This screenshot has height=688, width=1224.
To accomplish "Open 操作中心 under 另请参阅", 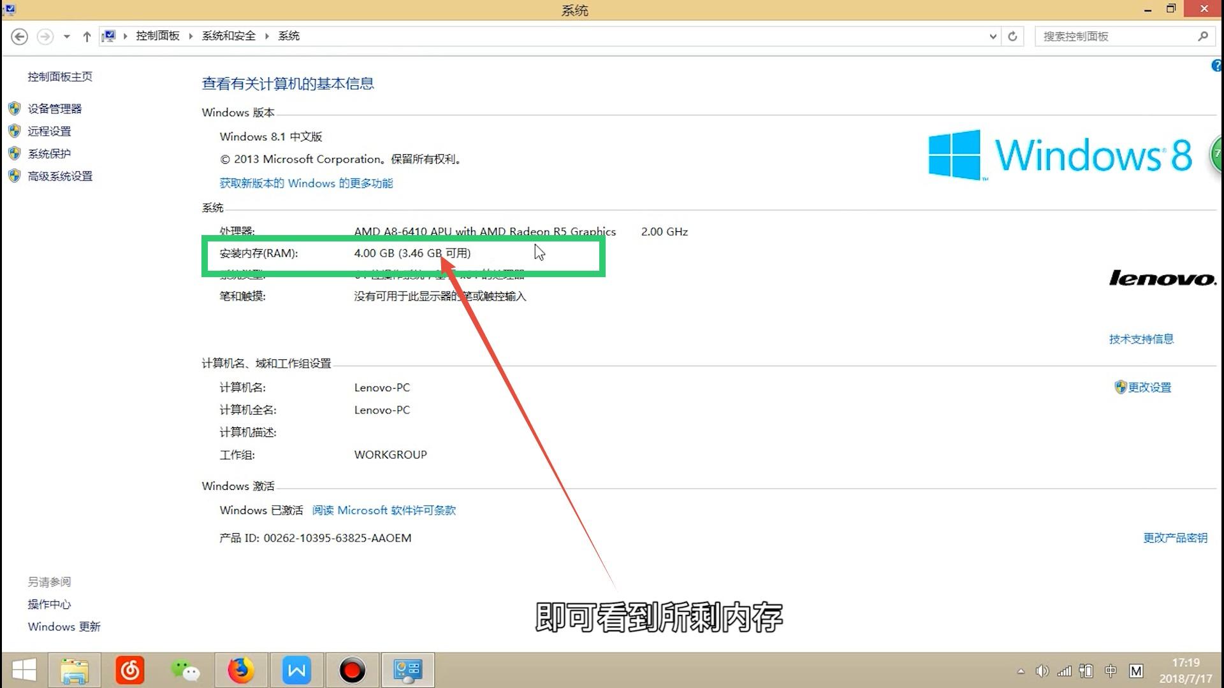I will (x=49, y=604).
